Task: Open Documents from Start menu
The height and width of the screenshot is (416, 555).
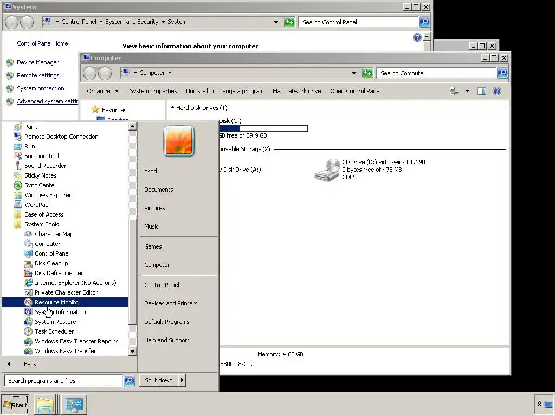Action: tap(159, 190)
